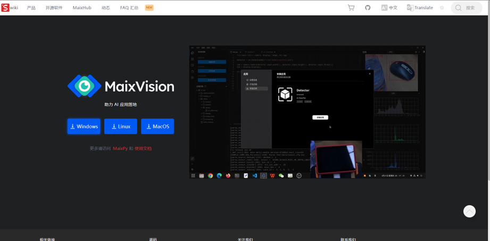The image size is (490, 241).
Task: Open the 动态 nav item
Action: [106, 8]
